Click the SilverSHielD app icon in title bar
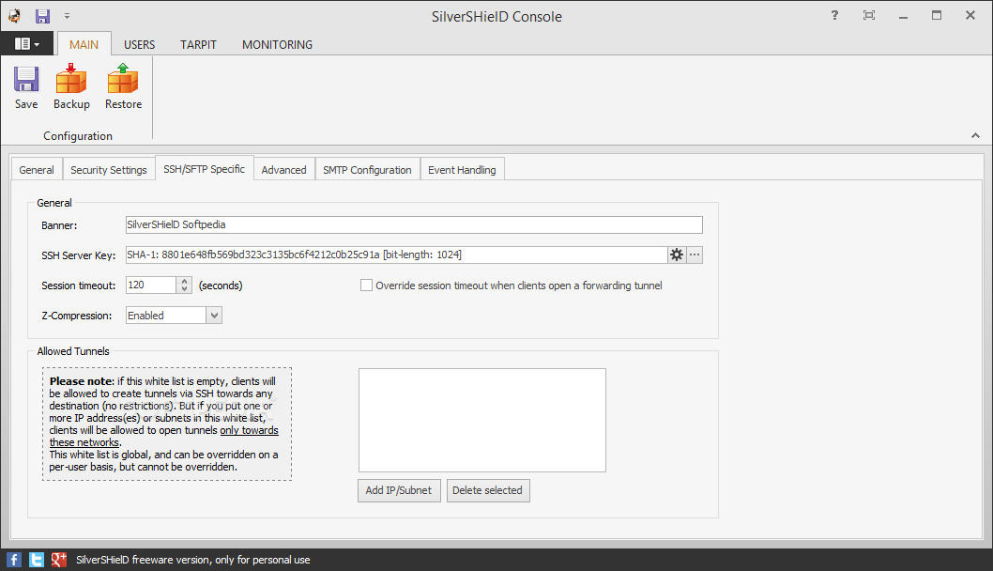This screenshot has height=571, width=993. pyautogui.click(x=15, y=16)
